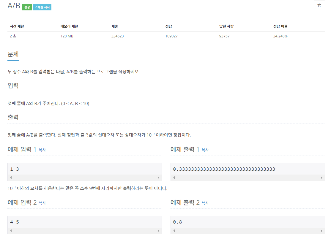331x236 pixels.
Task: Click left scroll arrow of sample input 1
Action: click(11, 178)
